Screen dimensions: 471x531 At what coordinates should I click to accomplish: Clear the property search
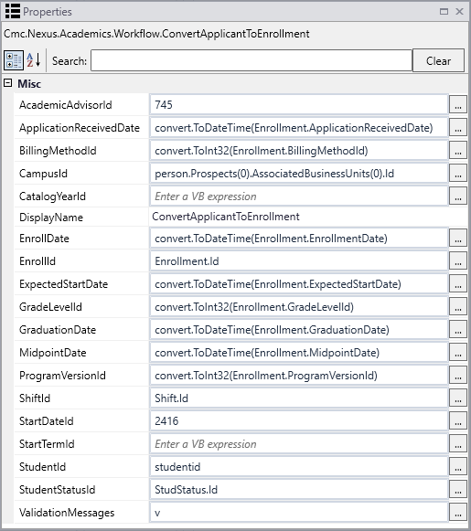pos(438,60)
